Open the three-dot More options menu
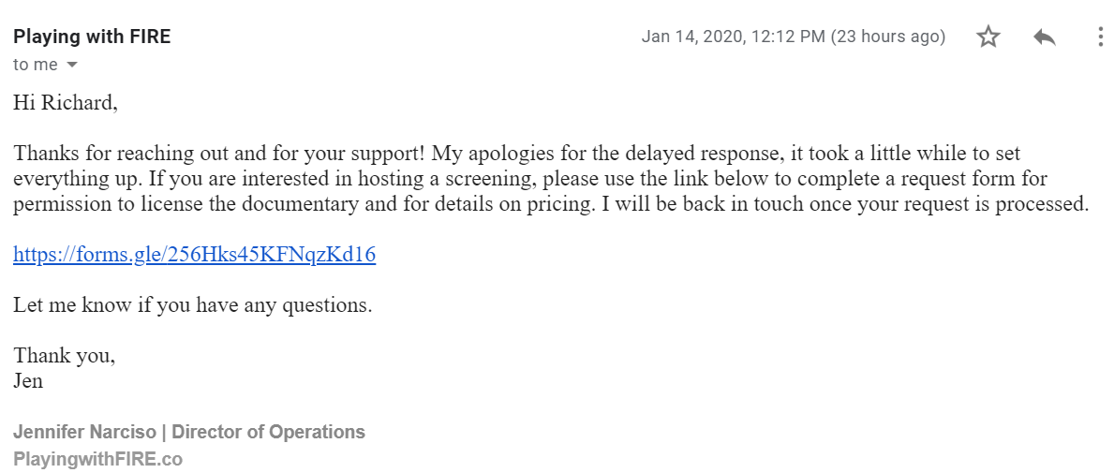Screen dimensions: 1114x473 pyautogui.click(x=1101, y=37)
